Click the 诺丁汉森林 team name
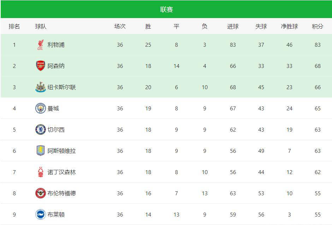The width and height of the screenshot is (332, 225). [61, 172]
